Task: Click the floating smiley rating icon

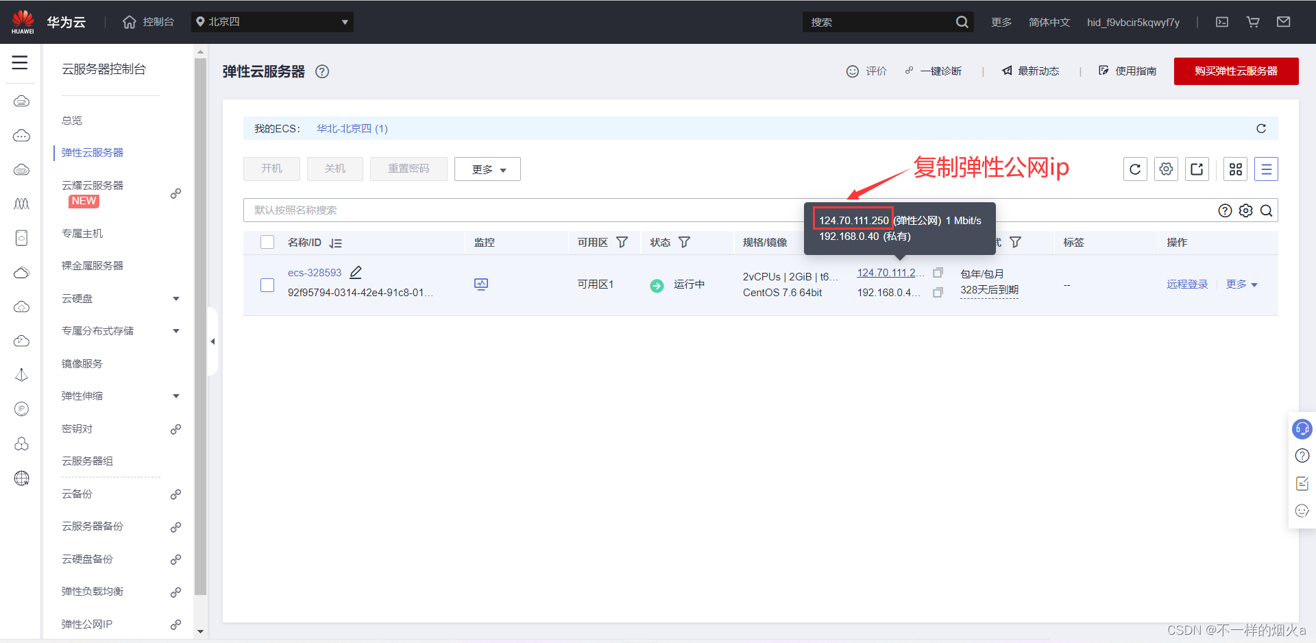Action: 1302,511
